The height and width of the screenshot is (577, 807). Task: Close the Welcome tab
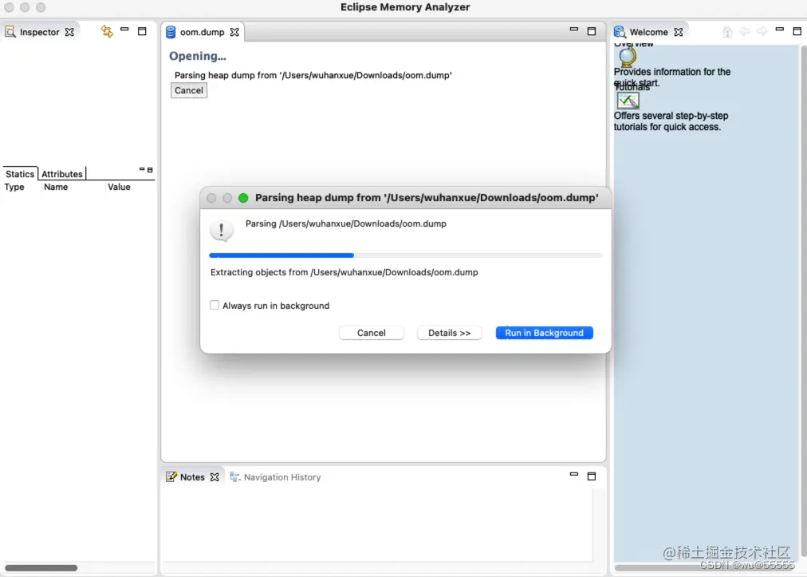coord(679,32)
